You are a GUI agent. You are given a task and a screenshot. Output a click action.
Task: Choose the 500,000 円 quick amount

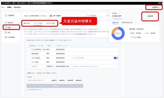(x=79, y=80)
